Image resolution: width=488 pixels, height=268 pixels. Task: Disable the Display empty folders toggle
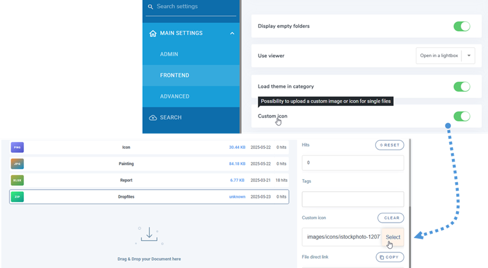(461, 26)
